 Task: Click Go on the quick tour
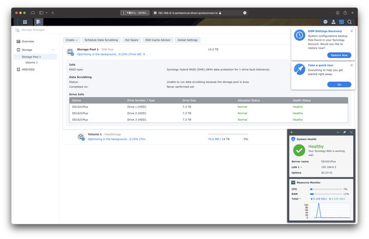click(x=339, y=85)
